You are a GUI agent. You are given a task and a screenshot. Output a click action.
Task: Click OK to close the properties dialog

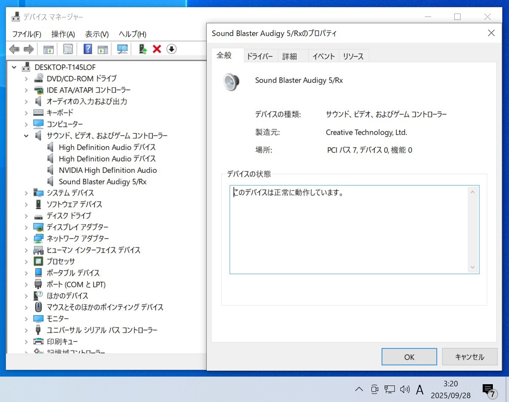tap(408, 356)
